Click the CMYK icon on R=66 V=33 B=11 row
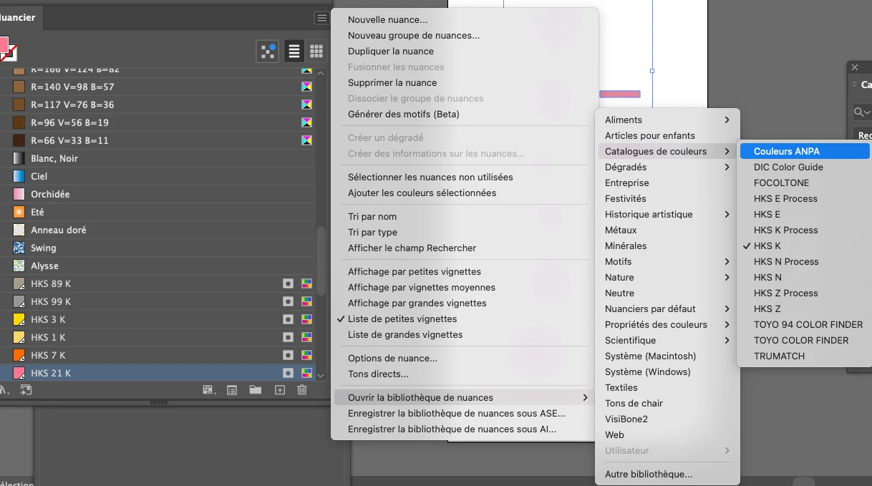 (x=306, y=140)
